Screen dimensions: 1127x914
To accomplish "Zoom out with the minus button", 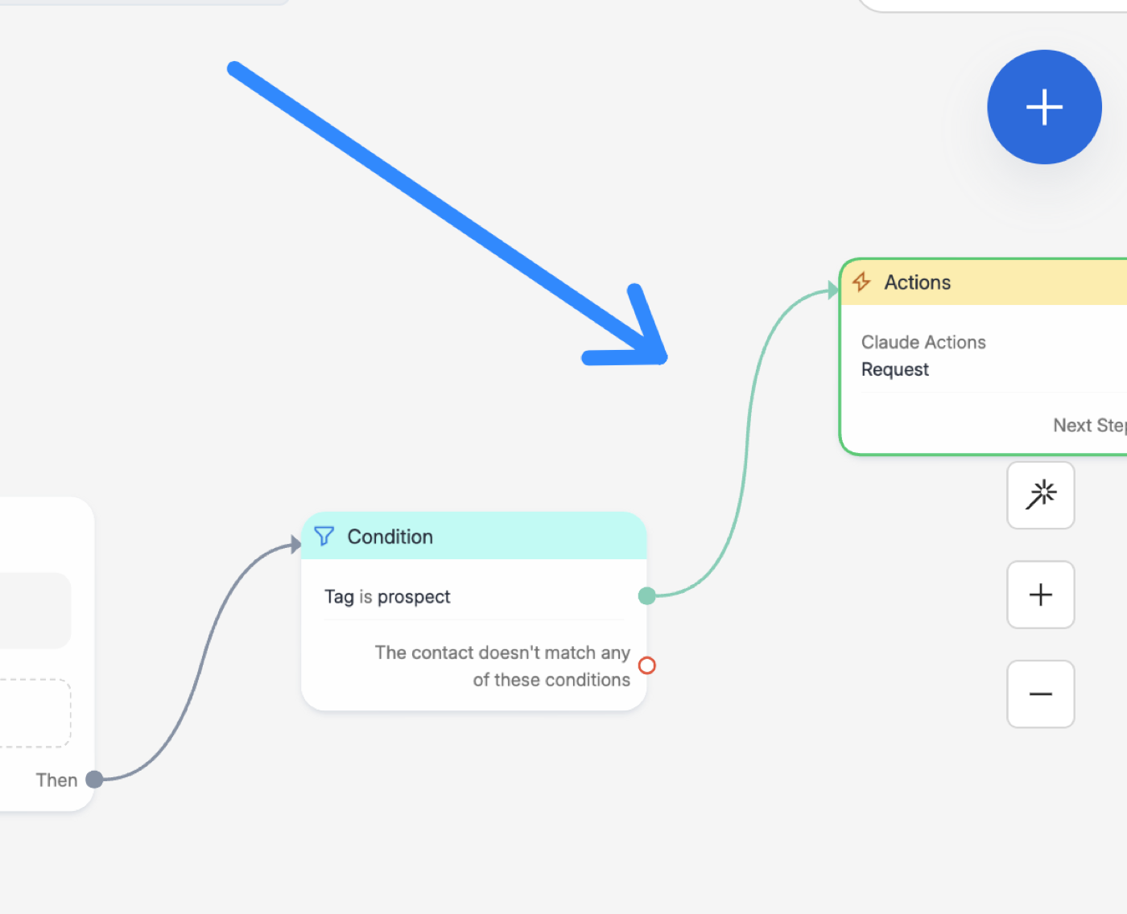I will click(1041, 694).
